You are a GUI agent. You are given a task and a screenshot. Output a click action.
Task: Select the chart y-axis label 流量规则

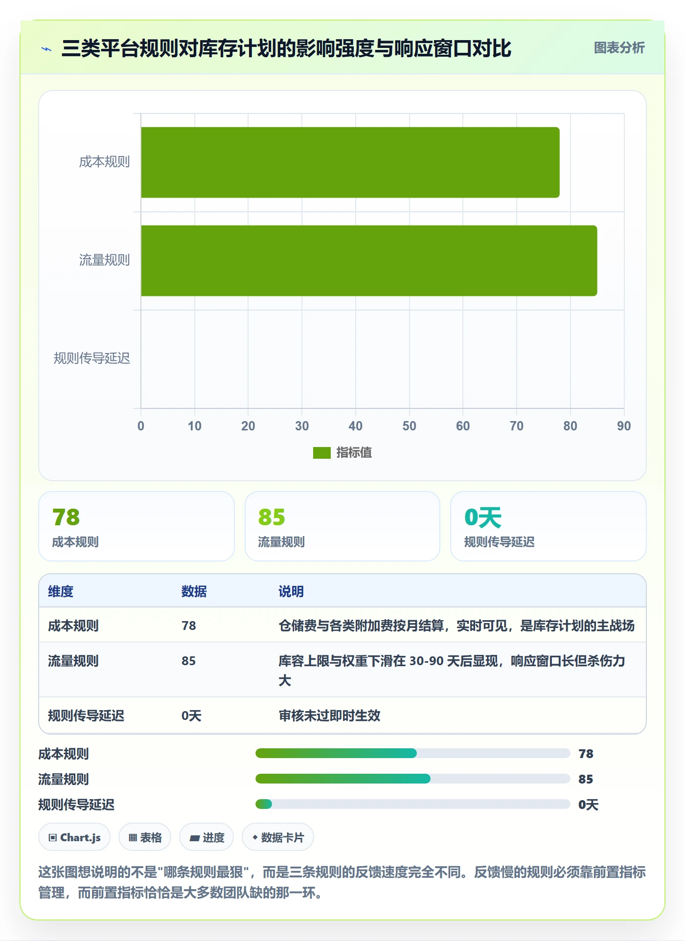tap(105, 260)
